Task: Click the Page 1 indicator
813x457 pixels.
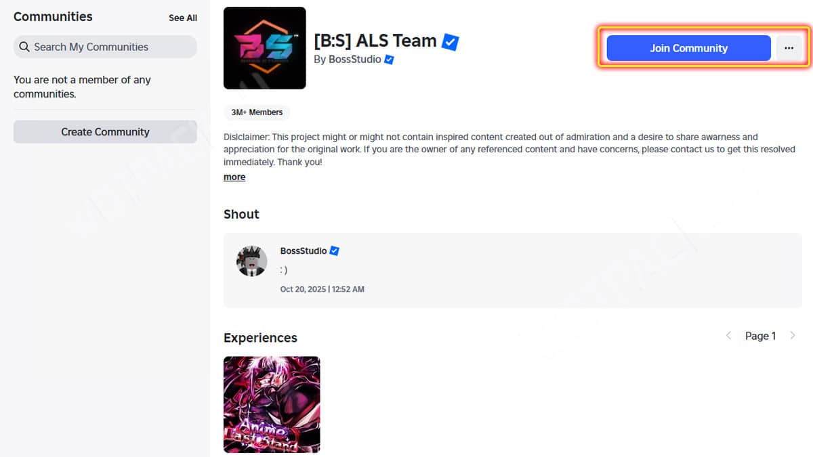Action: [760, 336]
